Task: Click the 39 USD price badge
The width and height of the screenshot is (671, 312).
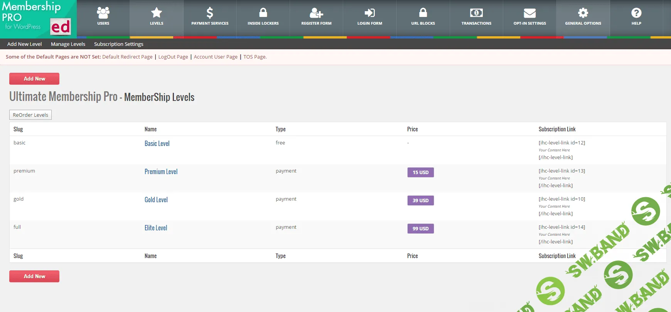Action: pyautogui.click(x=420, y=200)
